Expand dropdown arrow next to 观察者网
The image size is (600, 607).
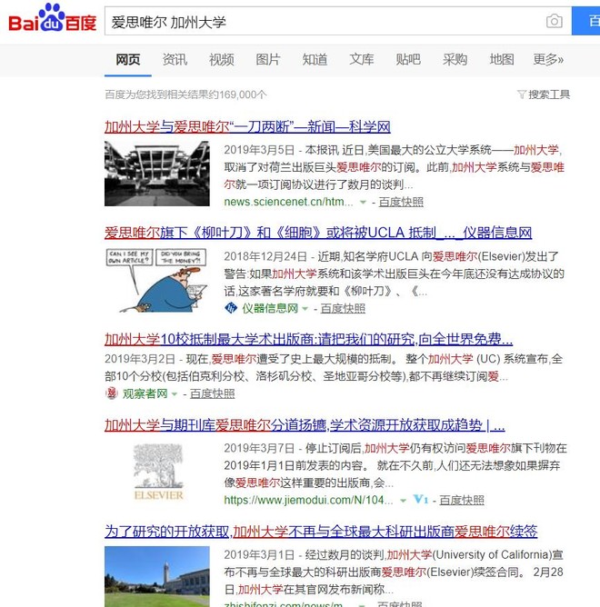[x=175, y=394]
